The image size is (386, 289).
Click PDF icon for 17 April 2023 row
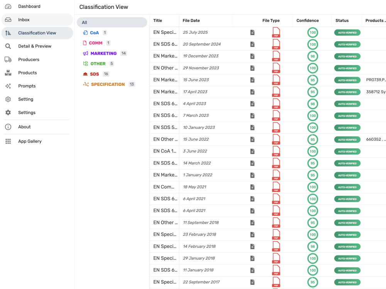276,92
